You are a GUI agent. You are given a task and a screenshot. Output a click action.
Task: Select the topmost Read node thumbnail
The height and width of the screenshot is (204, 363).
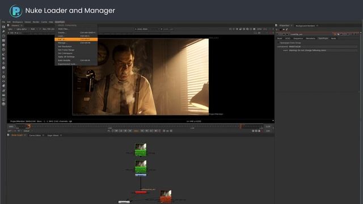click(141, 150)
